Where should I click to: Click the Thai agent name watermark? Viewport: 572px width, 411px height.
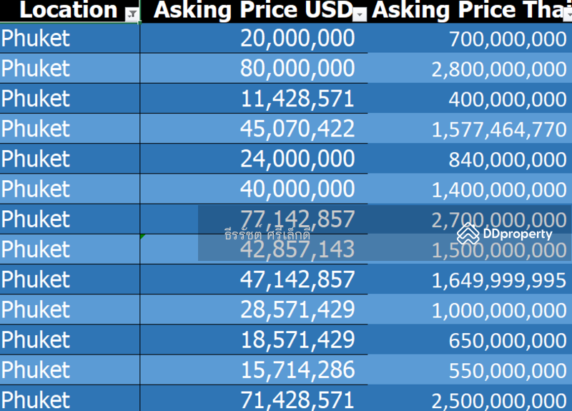pyautogui.click(x=267, y=233)
